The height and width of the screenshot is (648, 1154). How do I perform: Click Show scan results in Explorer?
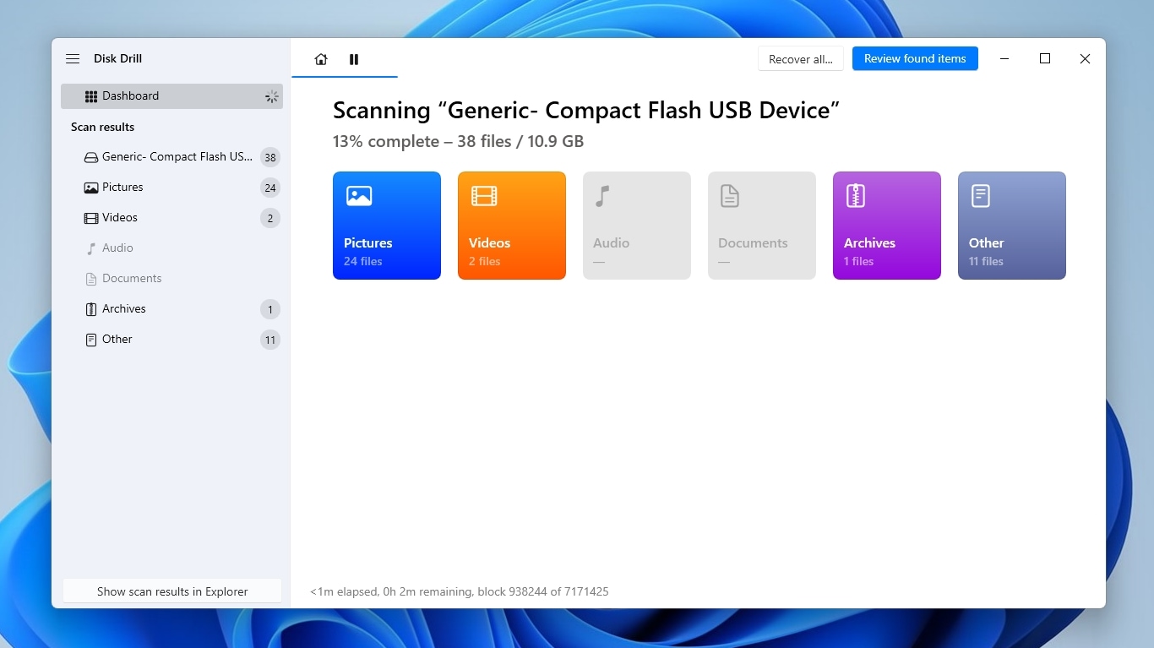click(172, 591)
